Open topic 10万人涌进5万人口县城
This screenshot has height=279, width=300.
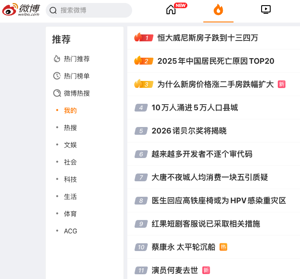tap(195, 108)
